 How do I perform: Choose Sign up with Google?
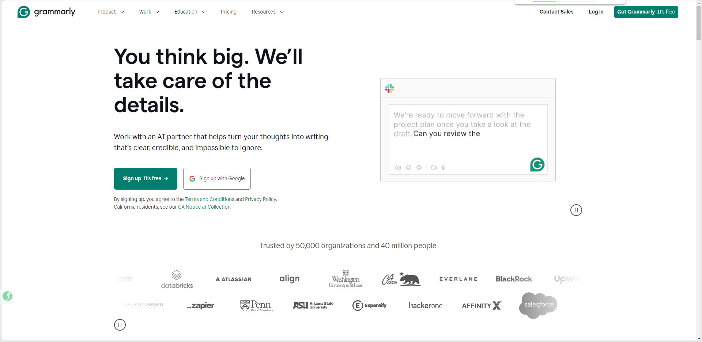pyautogui.click(x=217, y=179)
